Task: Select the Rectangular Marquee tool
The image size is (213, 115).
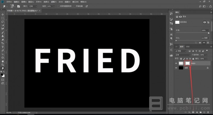Action: tap(2, 18)
